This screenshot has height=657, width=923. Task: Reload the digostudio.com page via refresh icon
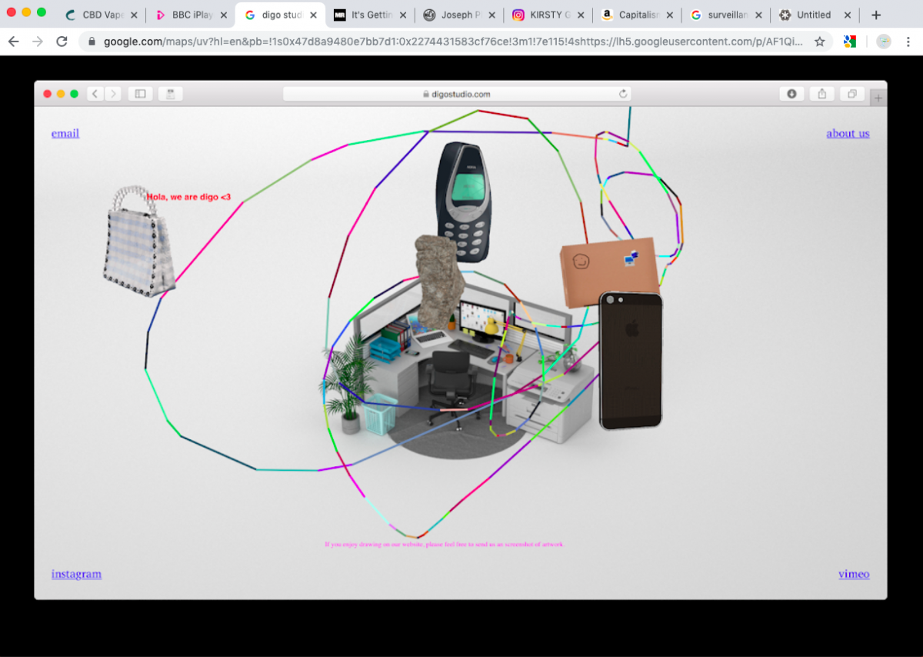pyautogui.click(x=623, y=93)
